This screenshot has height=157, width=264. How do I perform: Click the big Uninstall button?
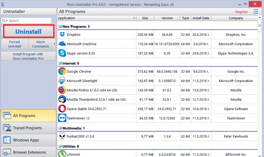pos(29,31)
